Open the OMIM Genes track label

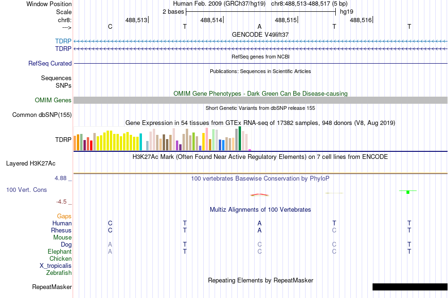53,100
